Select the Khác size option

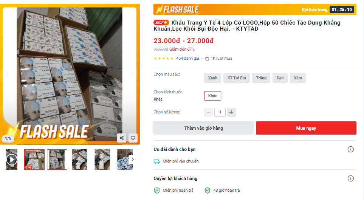coord(213,96)
